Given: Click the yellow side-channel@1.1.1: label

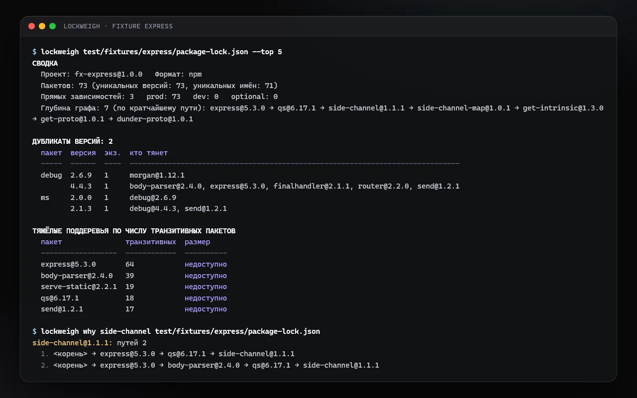Looking at the screenshot, I should click(73, 343).
